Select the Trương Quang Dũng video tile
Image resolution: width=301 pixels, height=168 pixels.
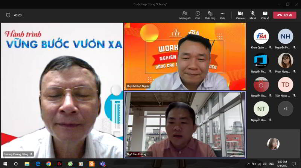(x=62, y=91)
